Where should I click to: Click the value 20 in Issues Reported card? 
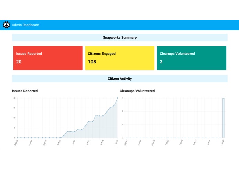[x=19, y=62]
